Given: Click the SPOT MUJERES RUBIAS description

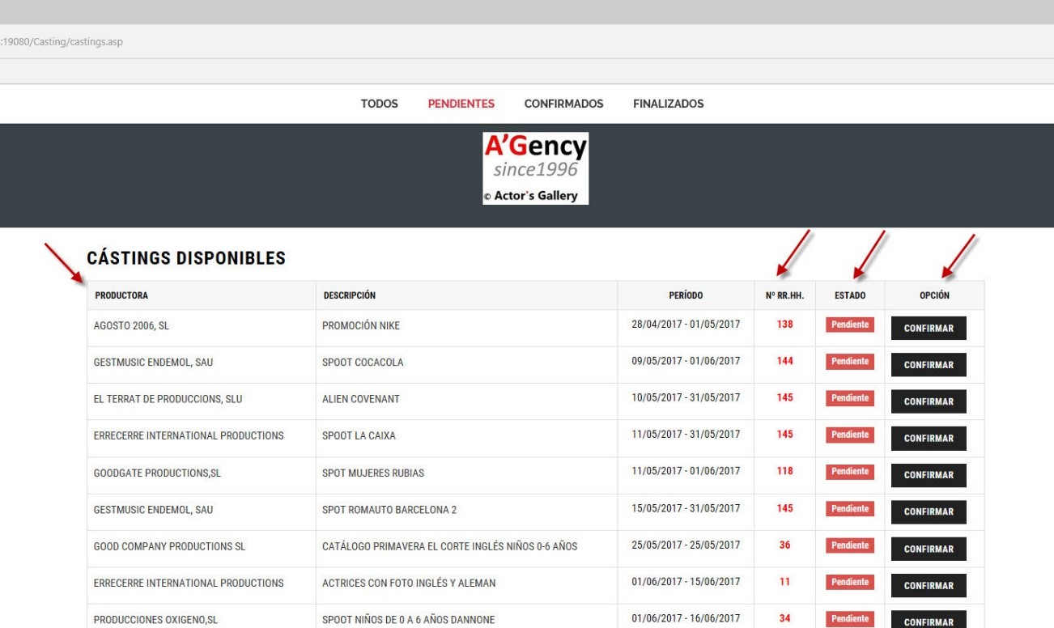Looking at the screenshot, I should click(373, 473).
